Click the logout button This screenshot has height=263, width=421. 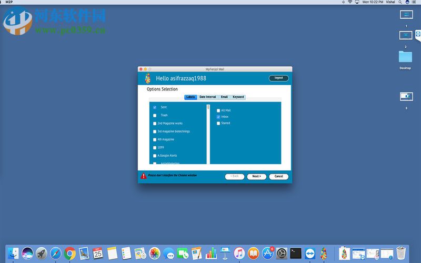[x=279, y=78]
